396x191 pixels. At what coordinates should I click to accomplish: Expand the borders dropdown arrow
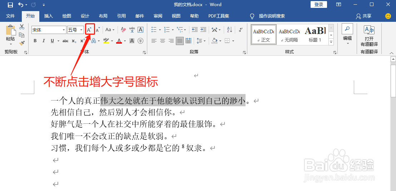[x=233, y=41]
